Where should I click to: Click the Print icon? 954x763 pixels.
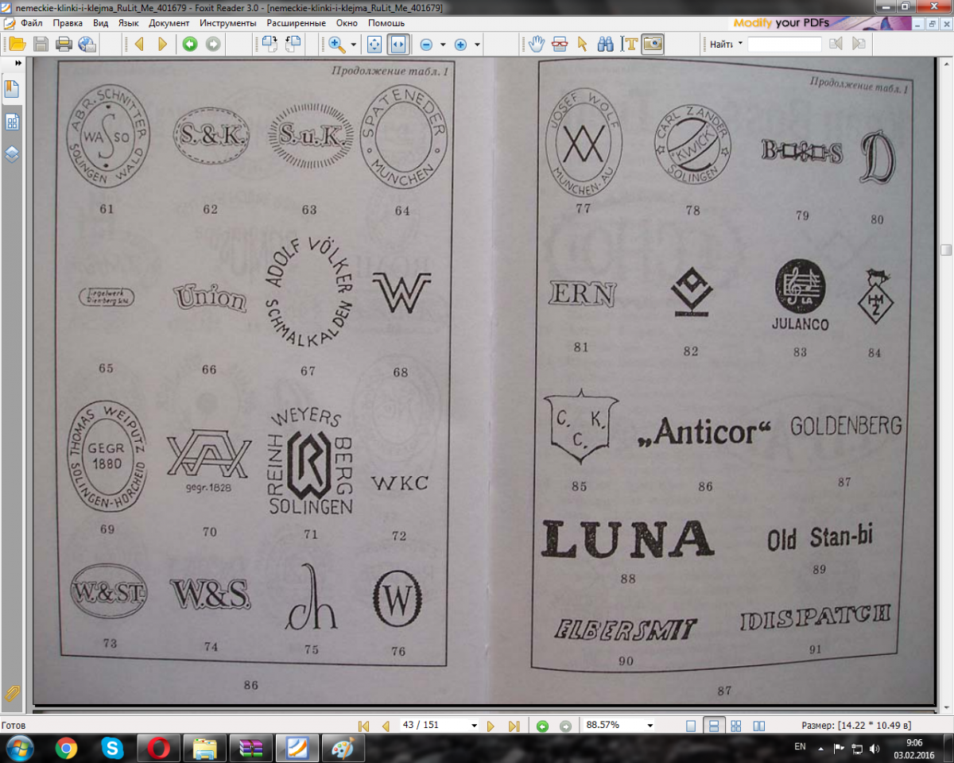[x=64, y=45]
